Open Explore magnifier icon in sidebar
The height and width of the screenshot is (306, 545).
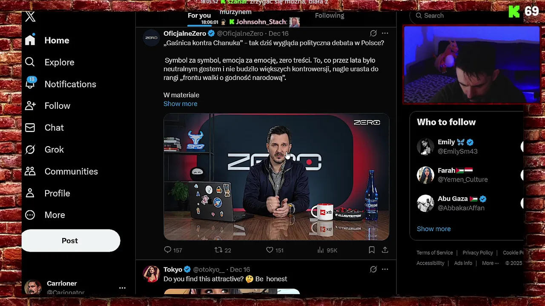click(30, 62)
